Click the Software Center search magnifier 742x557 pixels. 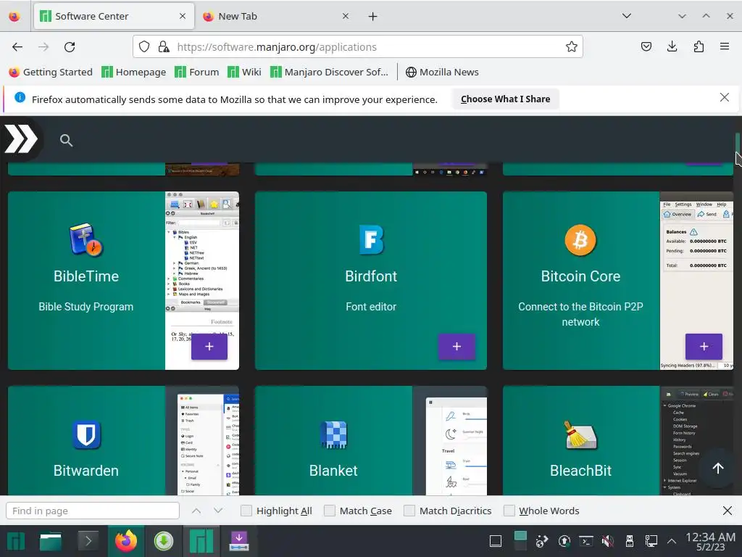pyautogui.click(x=66, y=140)
